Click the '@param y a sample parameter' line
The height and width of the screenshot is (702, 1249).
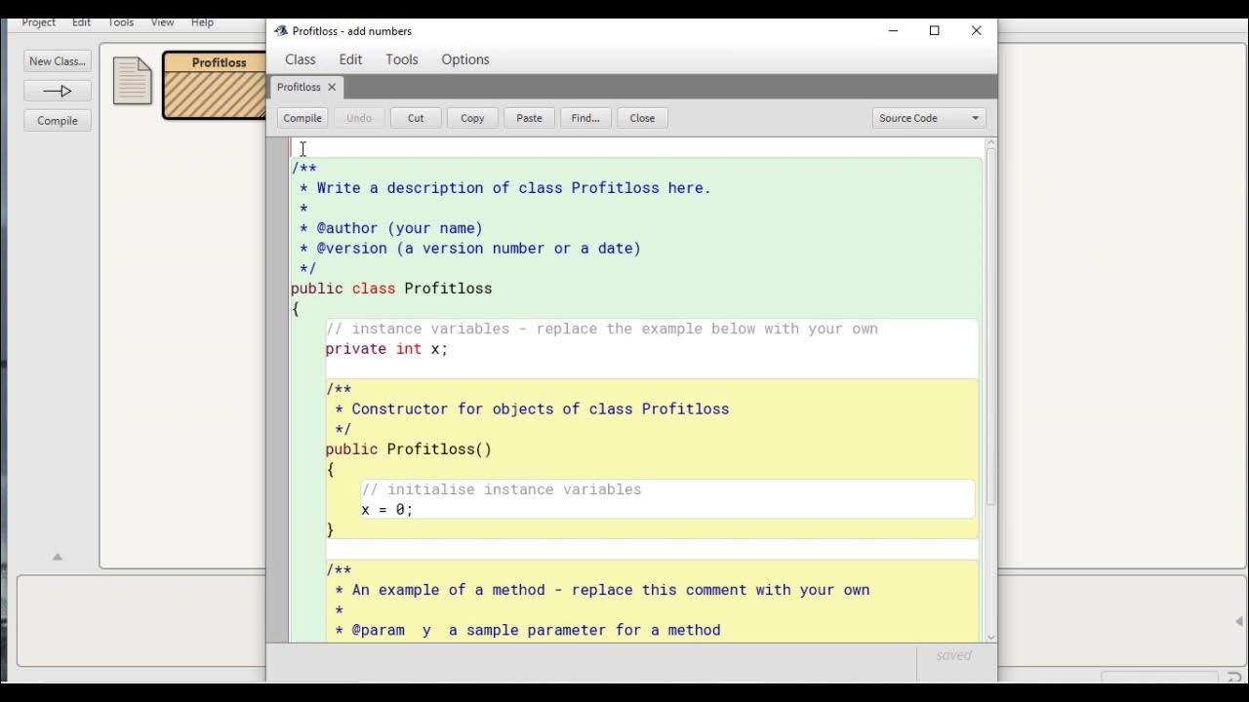pos(528,631)
